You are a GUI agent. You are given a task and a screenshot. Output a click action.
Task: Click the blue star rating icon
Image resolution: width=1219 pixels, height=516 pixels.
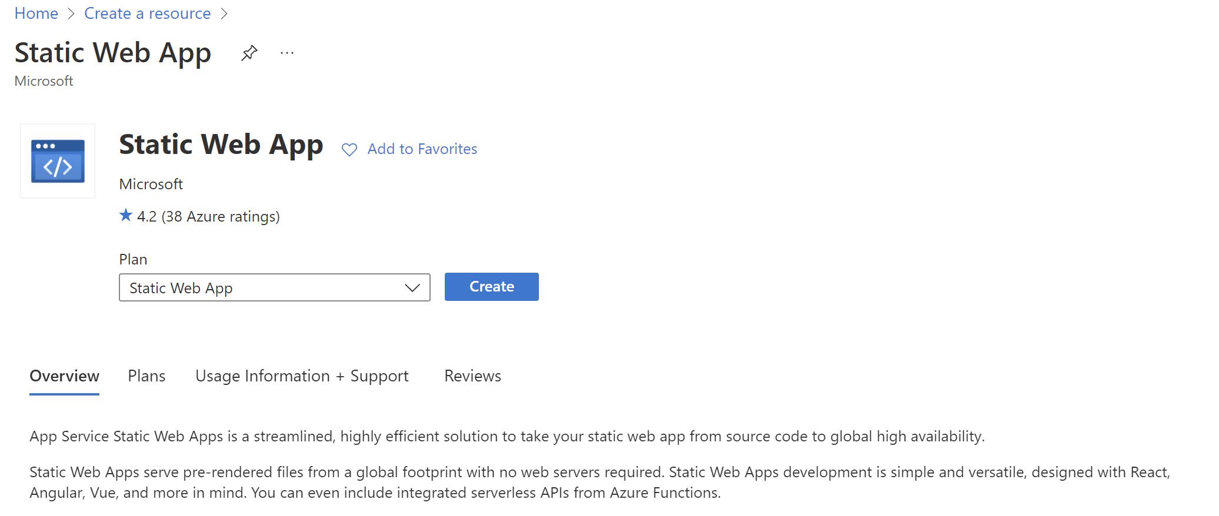point(126,215)
